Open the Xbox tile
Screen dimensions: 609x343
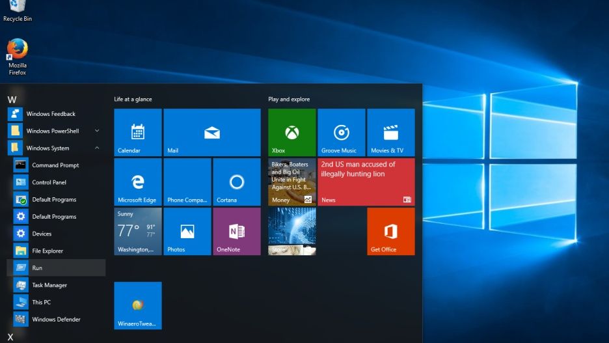coord(292,133)
